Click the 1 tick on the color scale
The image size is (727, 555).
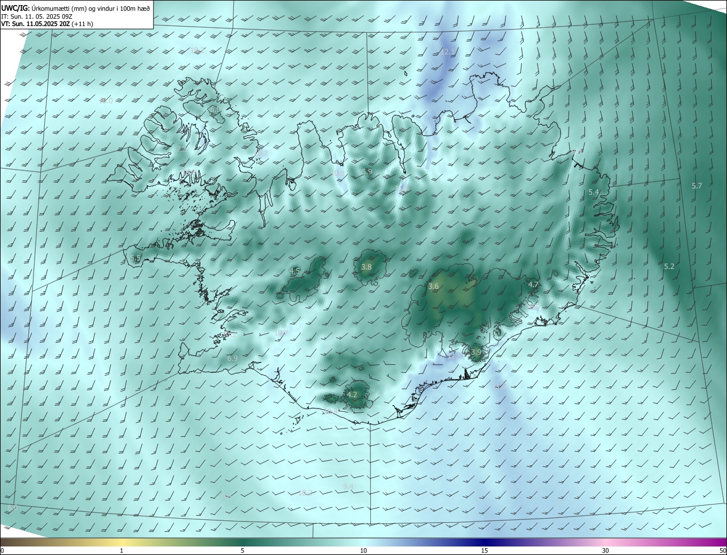122,550
